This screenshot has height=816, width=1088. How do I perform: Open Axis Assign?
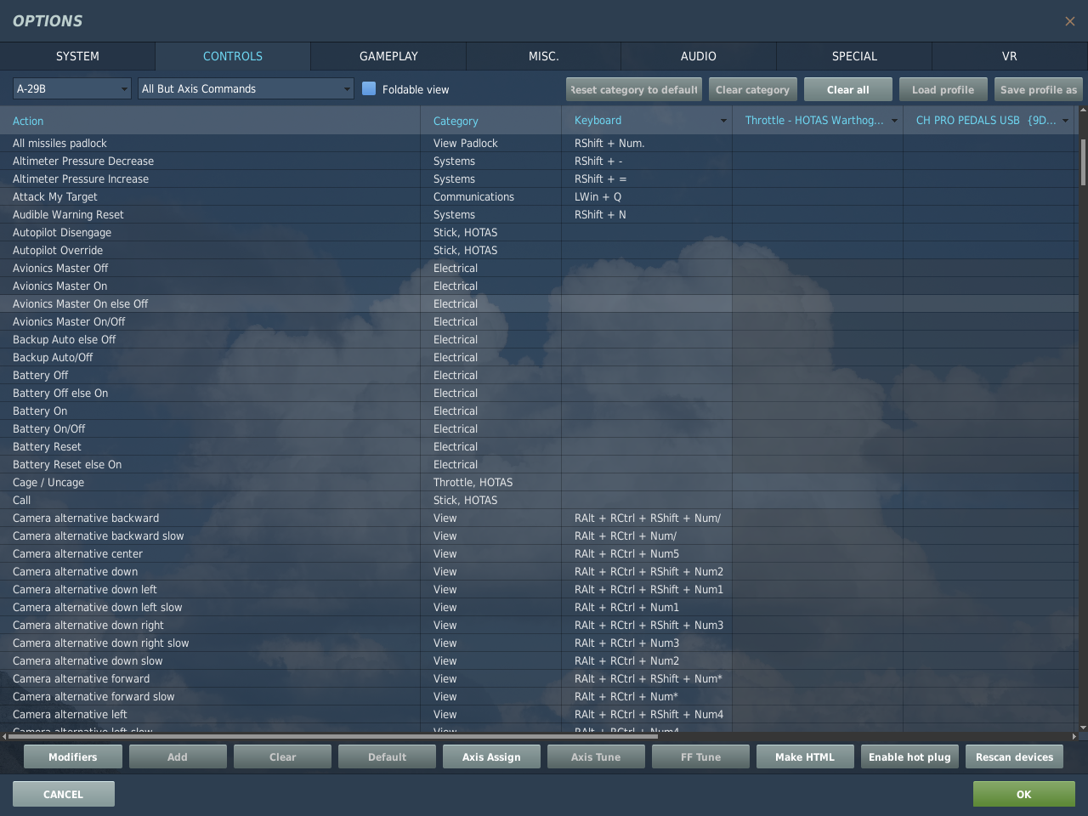[x=491, y=756]
